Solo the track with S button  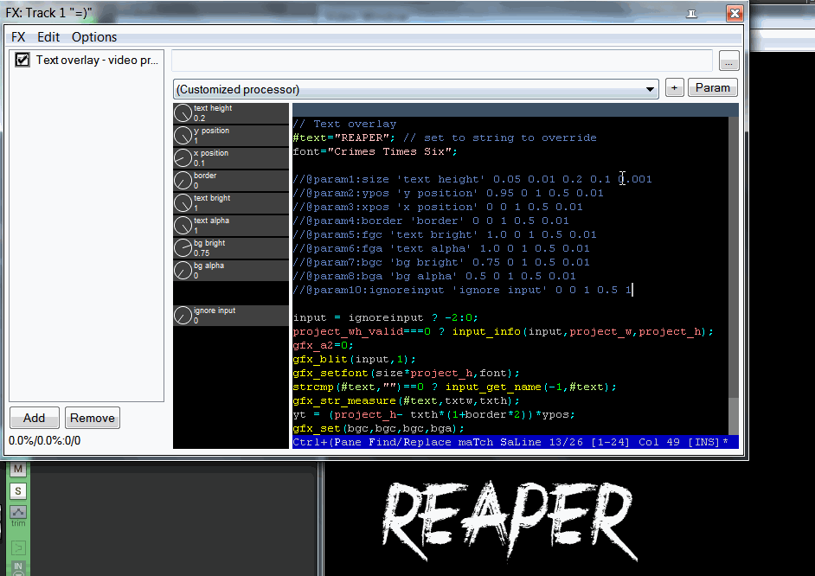tap(18, 491)
